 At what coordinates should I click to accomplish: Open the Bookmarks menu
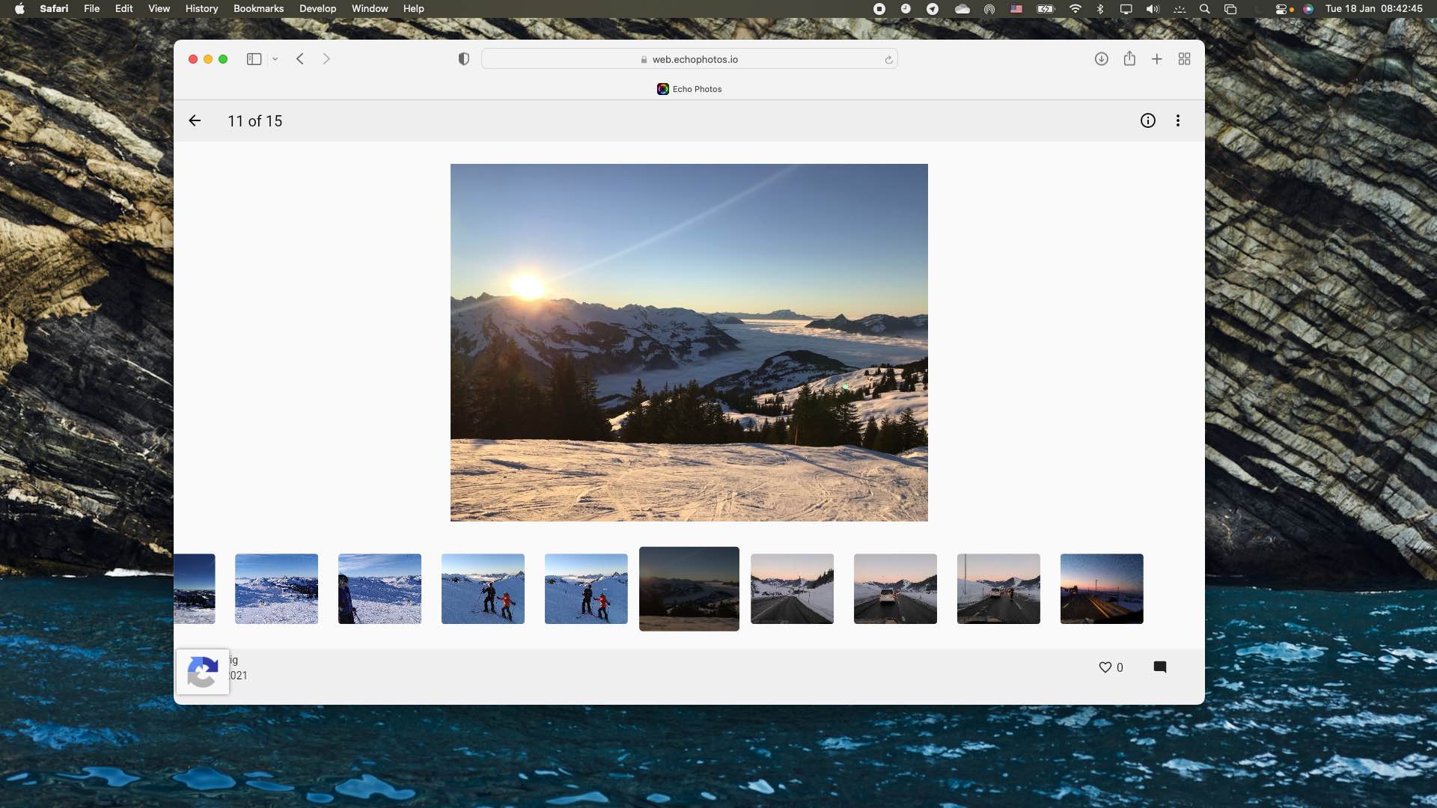[x=258, y=8]
